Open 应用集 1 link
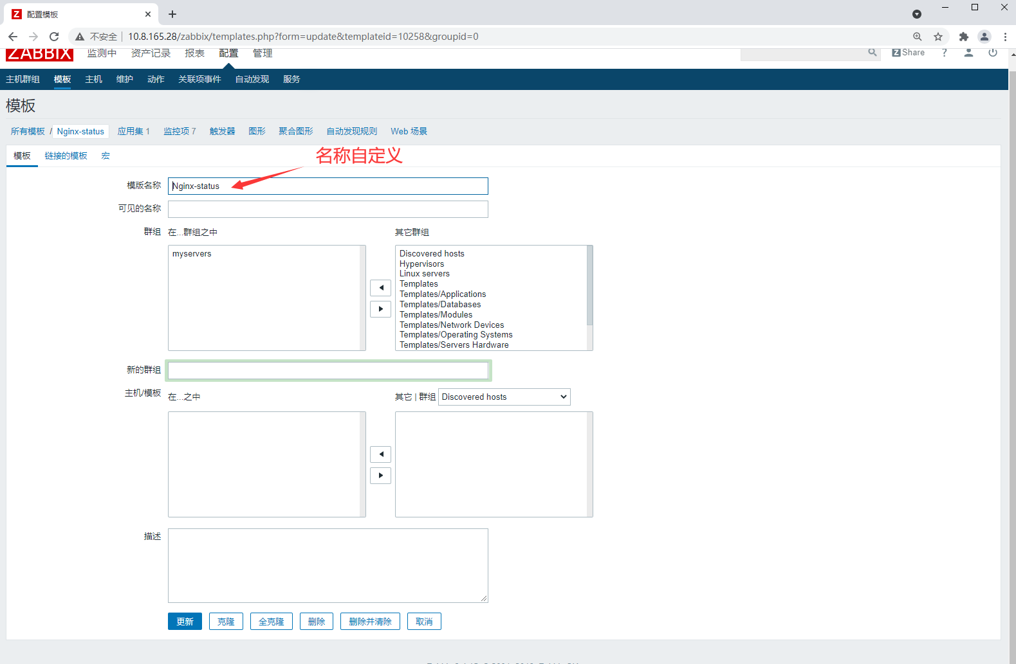 click(134, 131)
